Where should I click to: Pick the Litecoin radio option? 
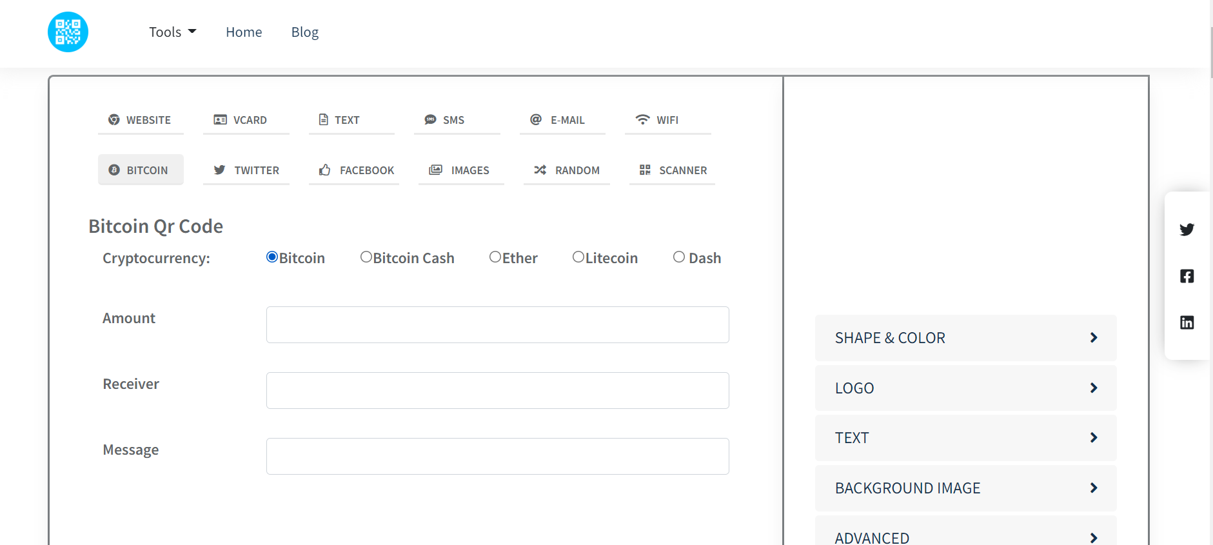[578, 257]
